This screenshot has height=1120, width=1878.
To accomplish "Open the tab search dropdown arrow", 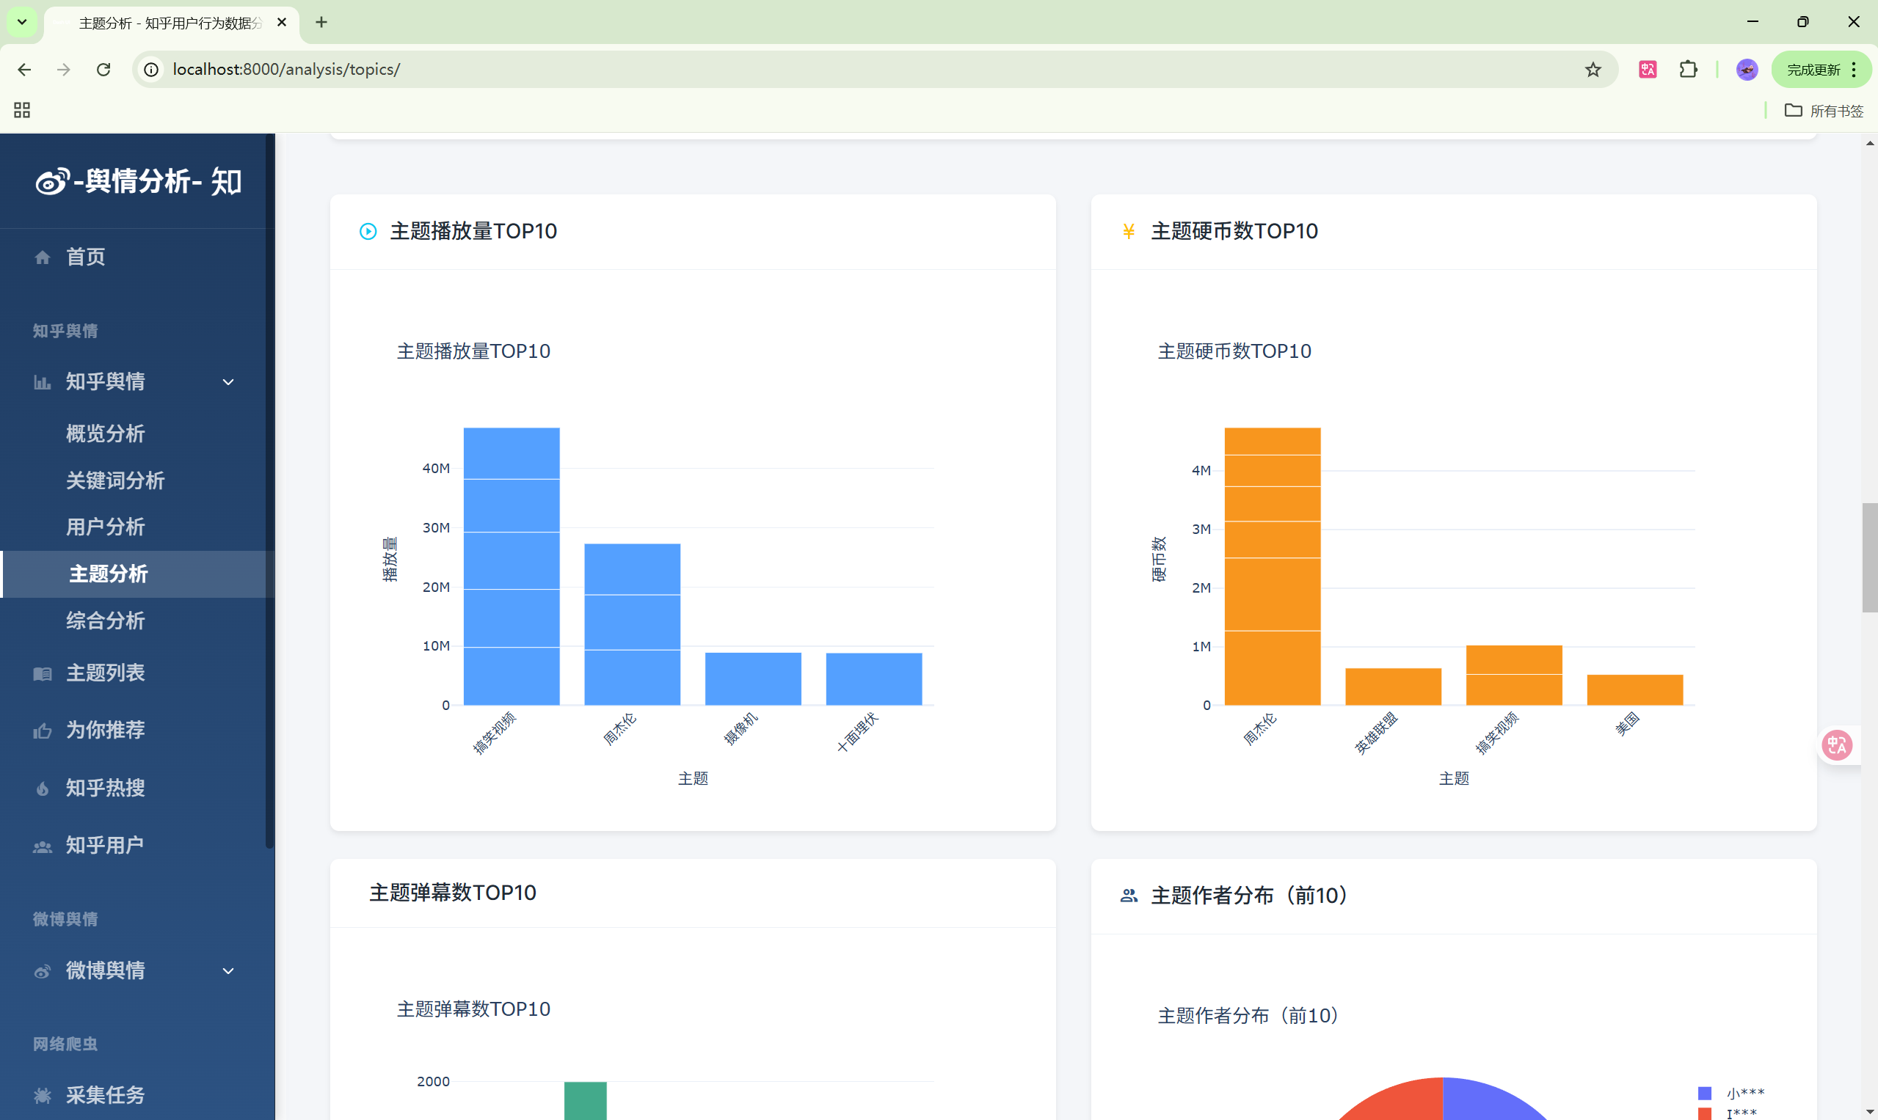I will [22, 22].
